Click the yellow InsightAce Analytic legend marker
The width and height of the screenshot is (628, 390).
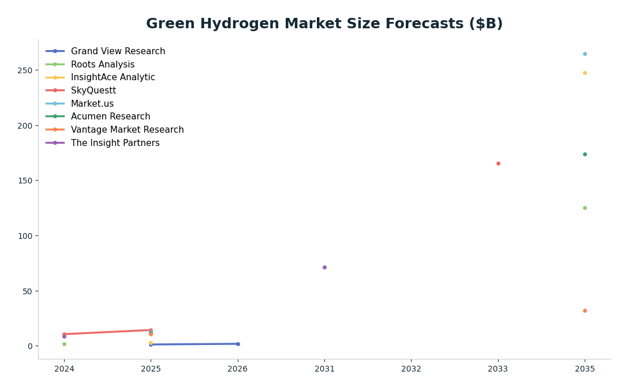coord(55,77)
